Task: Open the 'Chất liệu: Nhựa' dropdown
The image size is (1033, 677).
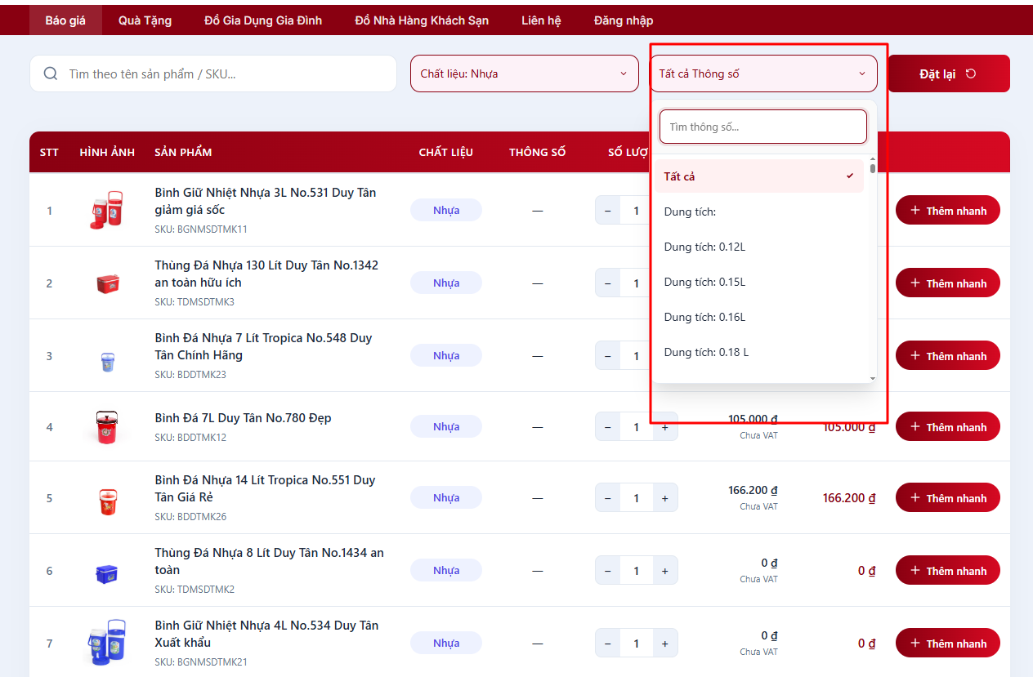Action: (x=524, y=73)
